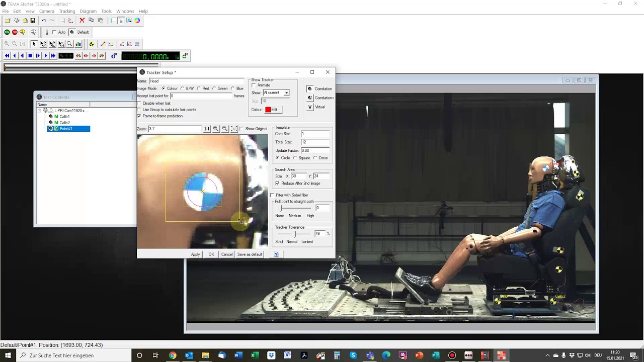Click zoom out magnifier in Tracker Setup
The width and height of the screenshot is (644, 362).
(225, 129)
